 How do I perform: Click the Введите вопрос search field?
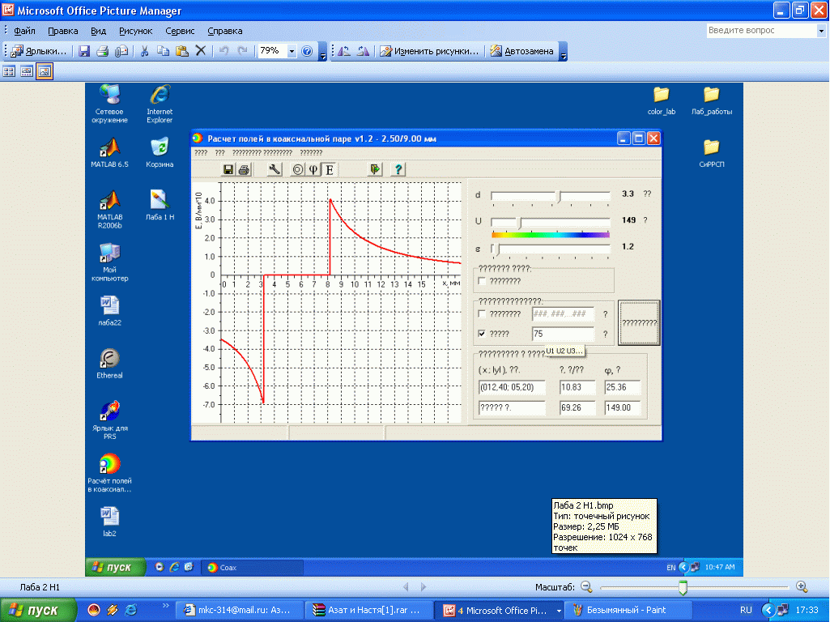[x=762, y=31]
